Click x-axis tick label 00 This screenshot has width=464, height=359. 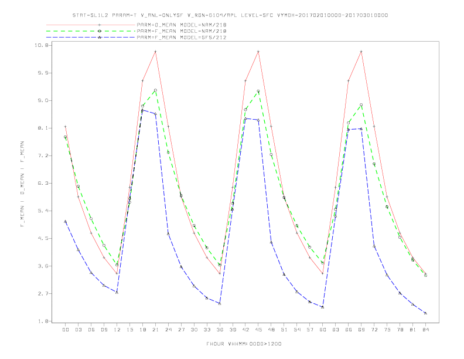point(66,330)
